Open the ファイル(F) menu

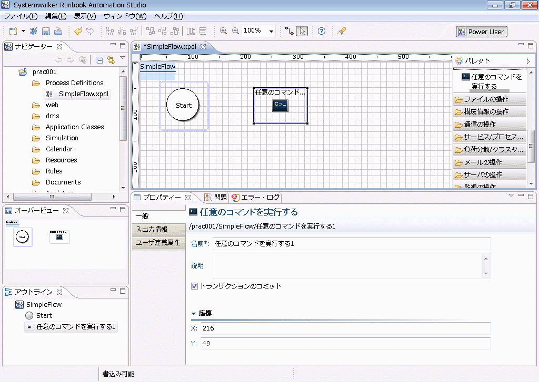click(21, 16)
